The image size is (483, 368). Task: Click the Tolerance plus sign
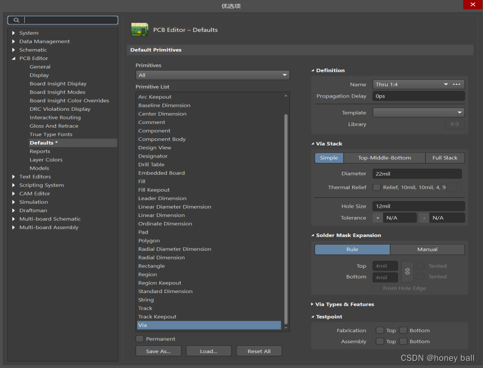378,218
